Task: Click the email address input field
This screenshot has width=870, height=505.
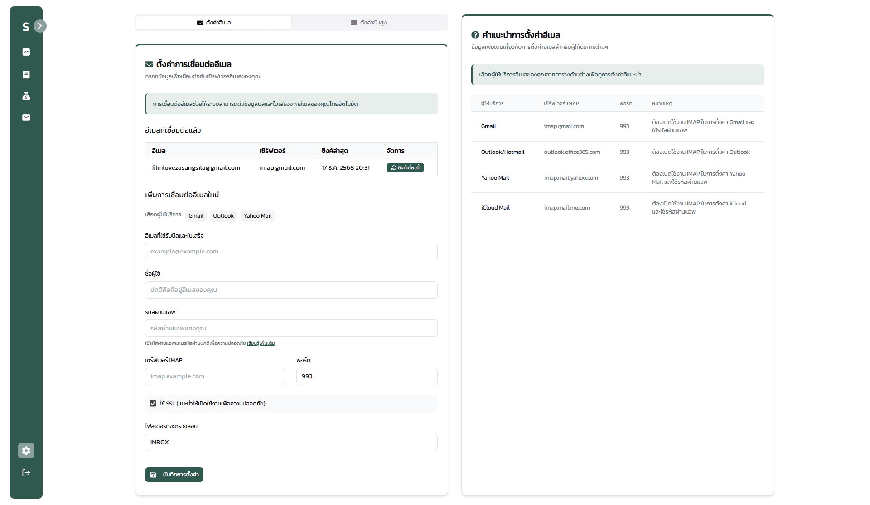Action: pos(291,252)
